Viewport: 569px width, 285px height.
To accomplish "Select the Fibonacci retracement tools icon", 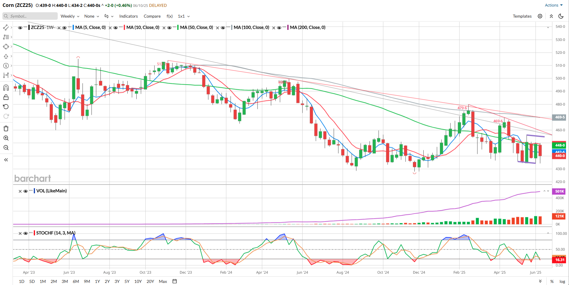I will 6,37.
